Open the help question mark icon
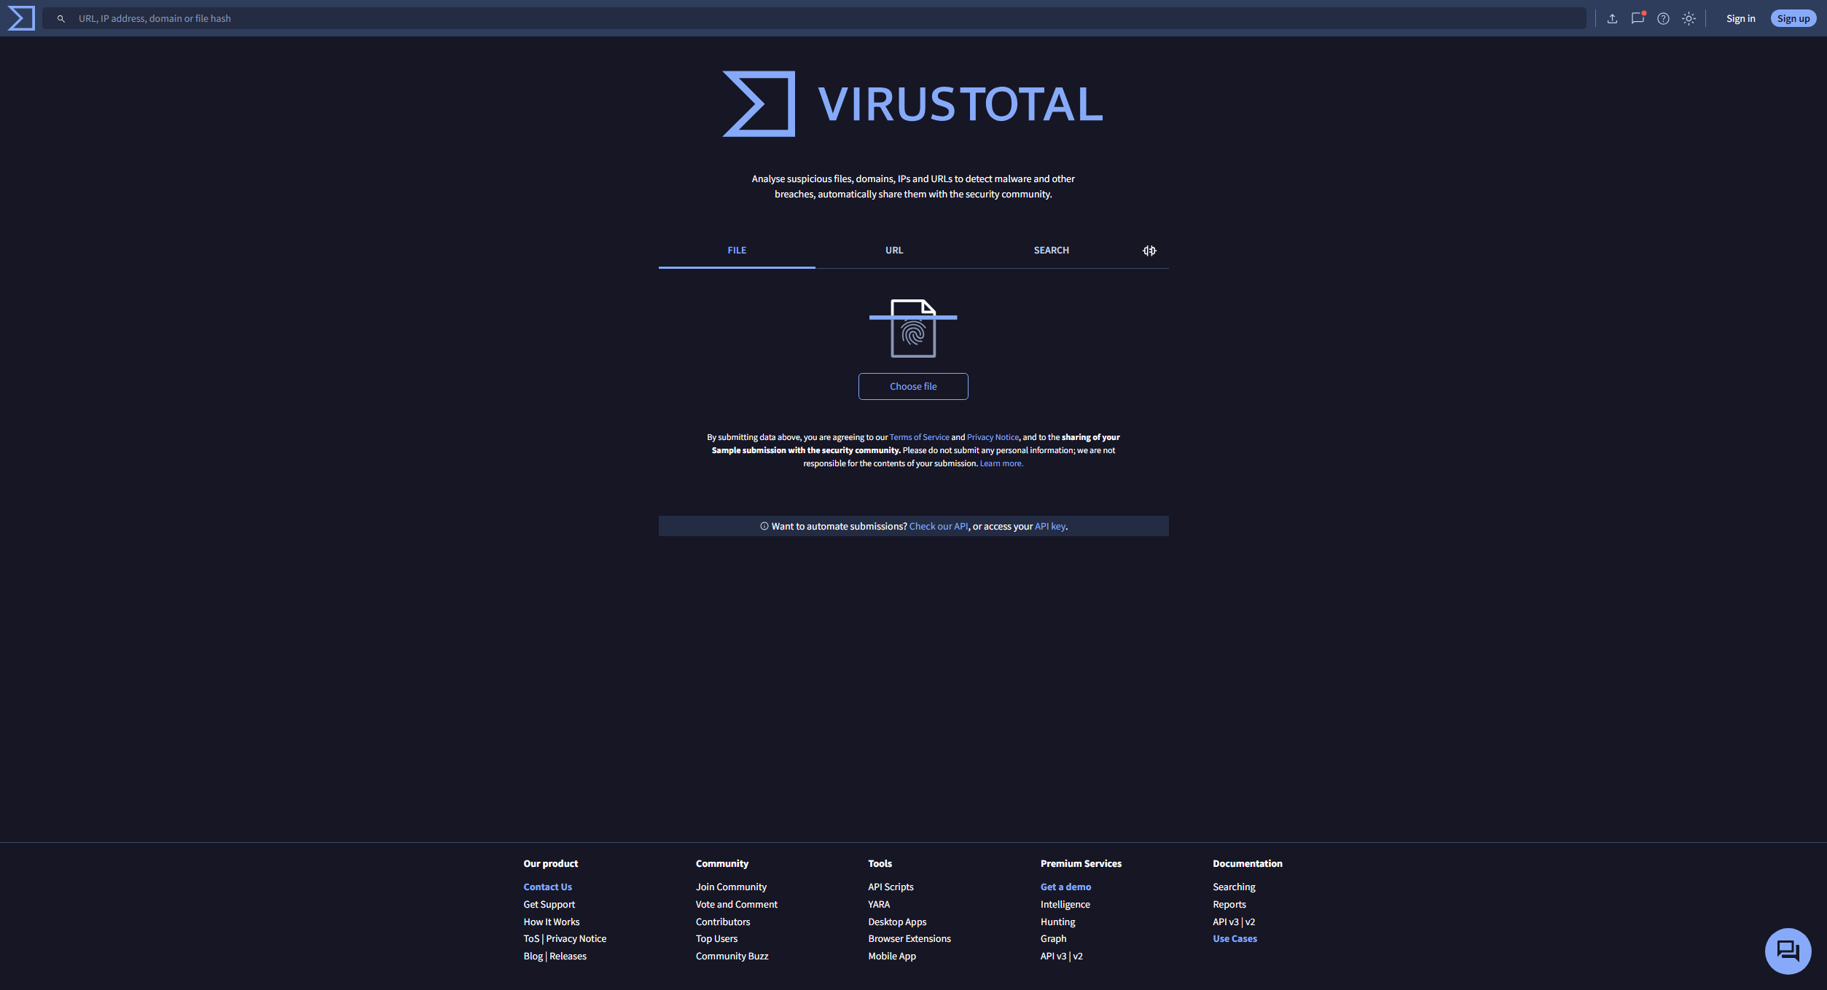This screenshot has height=990, width=1827. [x=1663, y=19]
